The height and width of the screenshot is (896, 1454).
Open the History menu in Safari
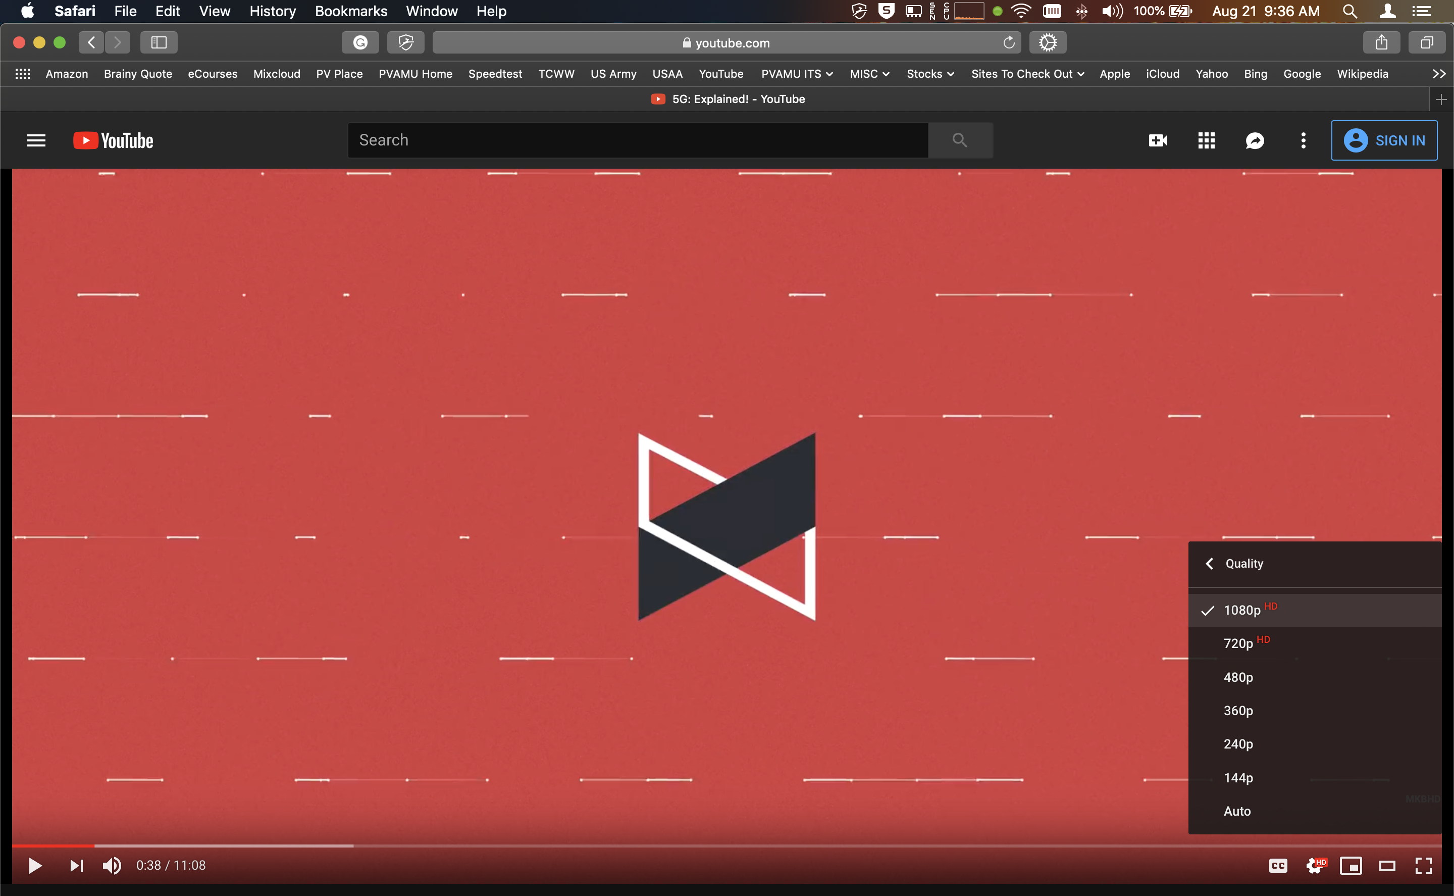[273, 11]
